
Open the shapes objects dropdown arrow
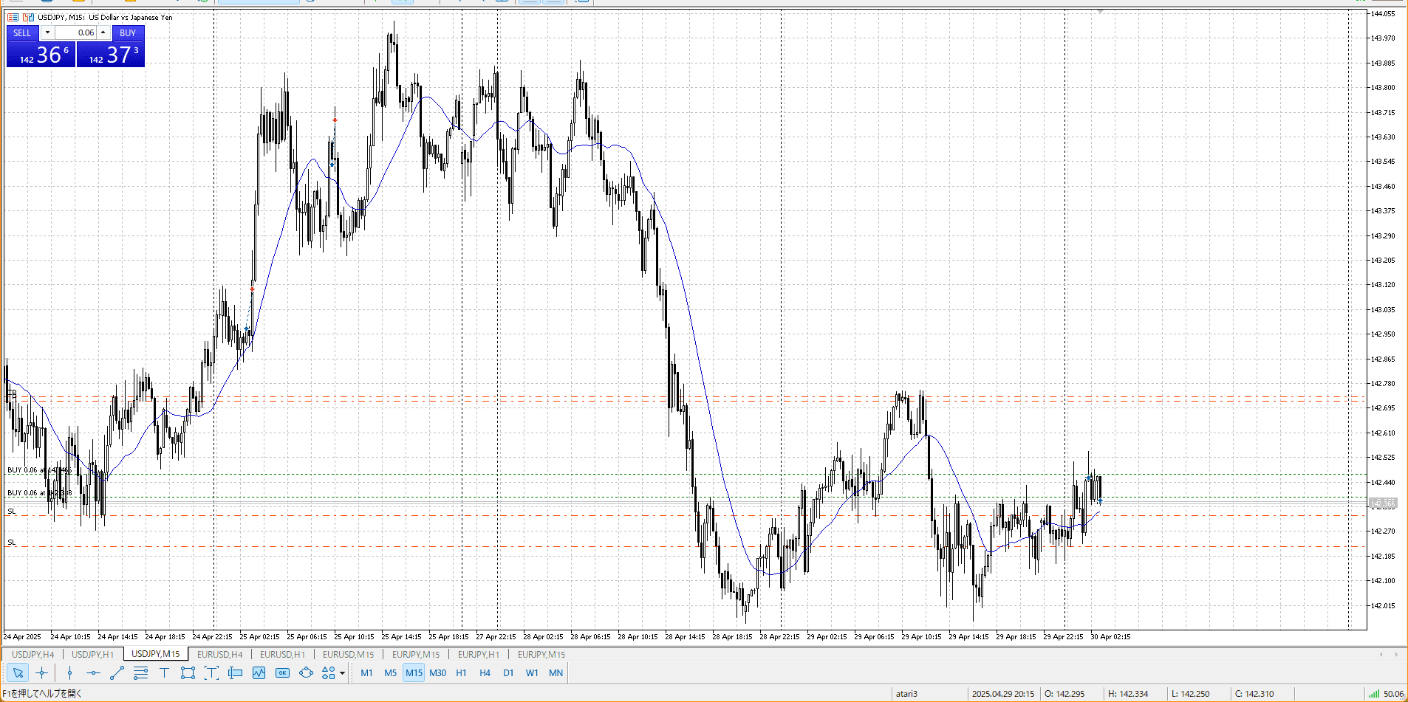point(342,673)
